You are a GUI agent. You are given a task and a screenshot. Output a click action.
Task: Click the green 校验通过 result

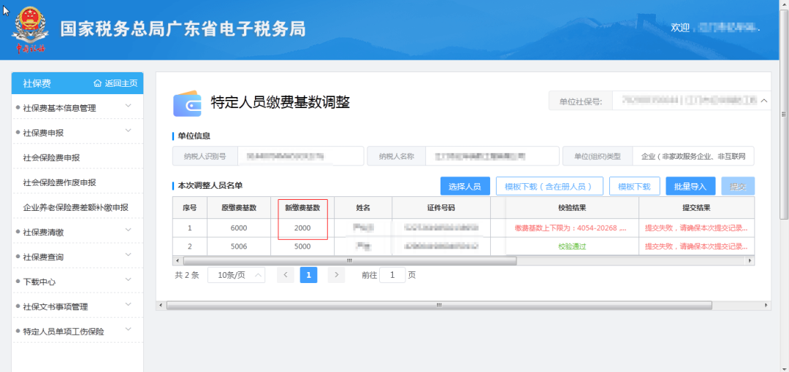click(x=572, y=247)
